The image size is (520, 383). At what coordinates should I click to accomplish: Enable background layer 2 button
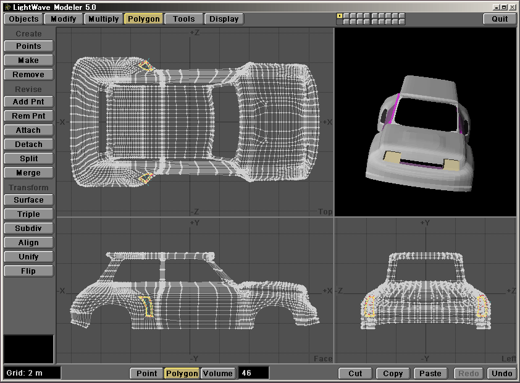pyautogui.click(x=346, y=22)
